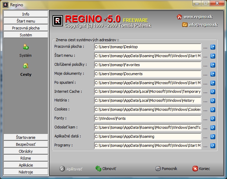Image resolution: width=227 pixels, height=179 pixels.
Task: Browse folder for Aplikačné dáta via ... button
Action: pyautogui.click(x=205, y=137)
